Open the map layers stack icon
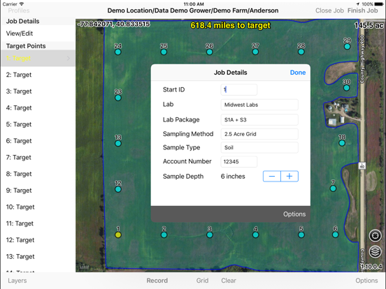Image resolution: width=386 pixels, height=289 pixels. coord(375,252)
